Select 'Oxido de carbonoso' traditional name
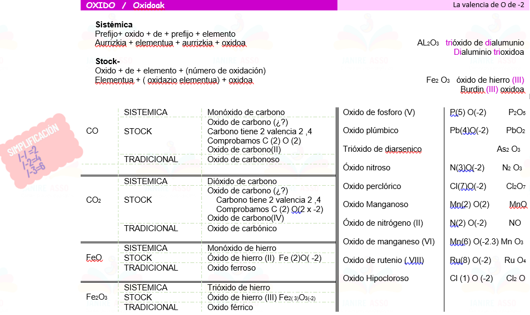 tap(243, 159)
